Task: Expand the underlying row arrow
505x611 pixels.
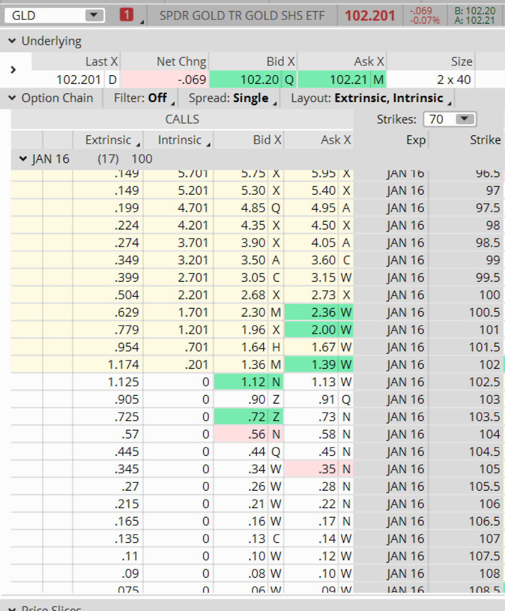Action: [x=13, y=70]
